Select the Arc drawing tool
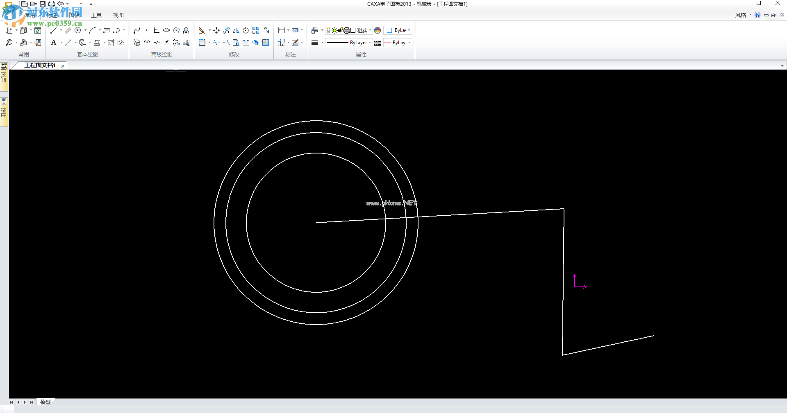 [x=92, y=30]
